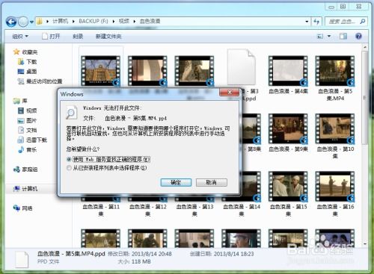Viewport: 374px width, 274px height.
Task: Click the 取消 button
Action: coord(212,182)
